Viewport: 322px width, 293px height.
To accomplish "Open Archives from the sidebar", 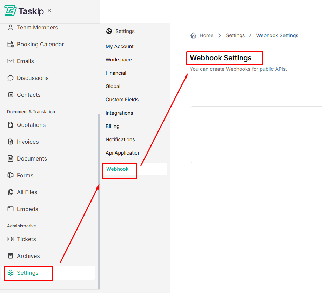I will [28, 256].
